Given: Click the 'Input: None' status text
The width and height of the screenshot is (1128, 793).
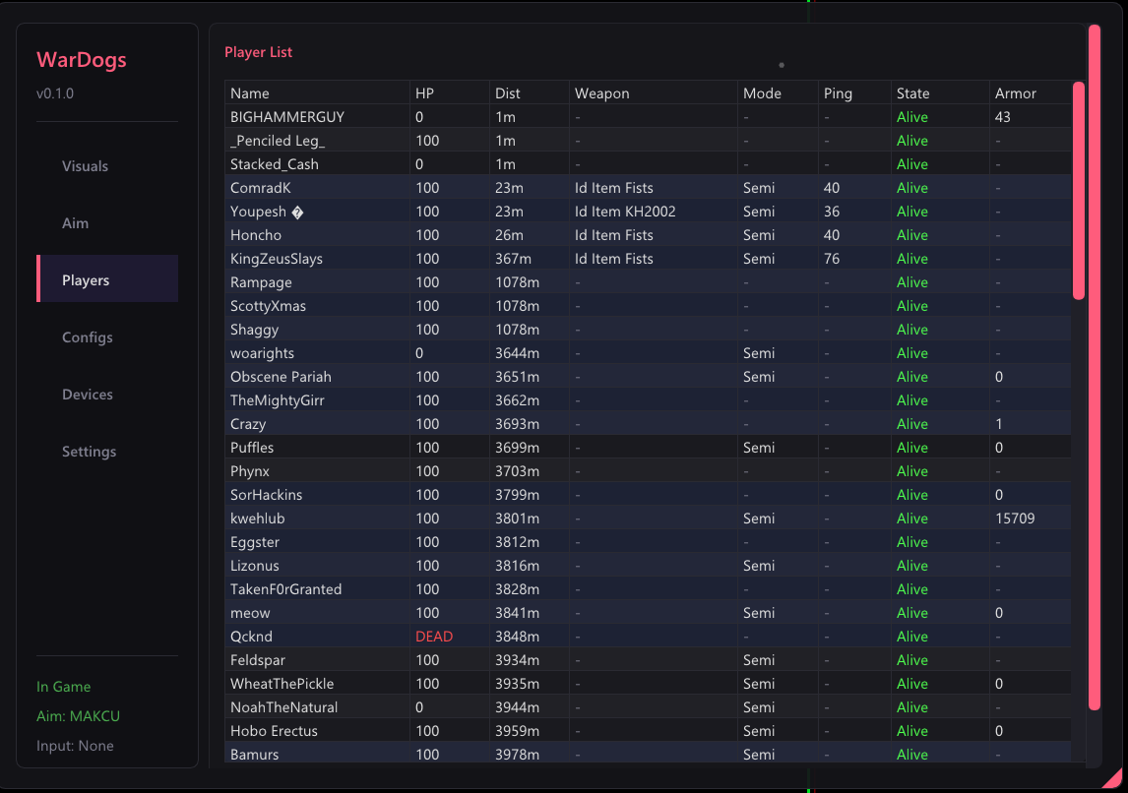Looking at the screenshot, I should coord(75,746).
